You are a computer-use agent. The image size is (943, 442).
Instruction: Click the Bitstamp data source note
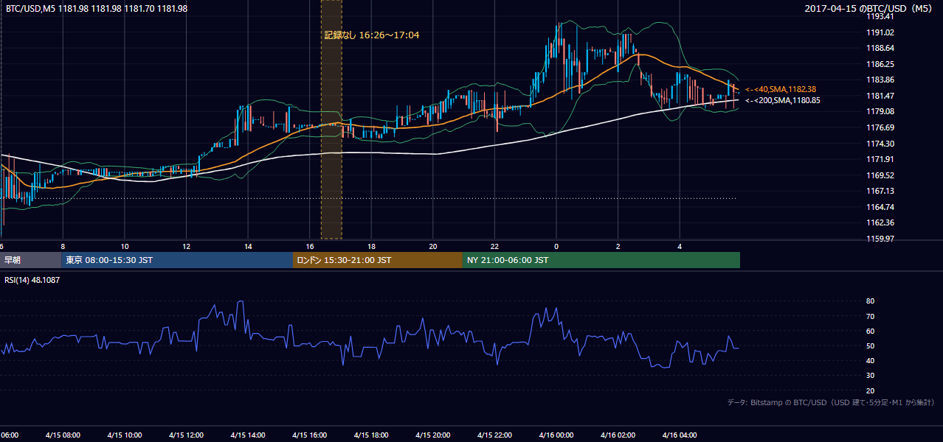(x=831, y=402)
